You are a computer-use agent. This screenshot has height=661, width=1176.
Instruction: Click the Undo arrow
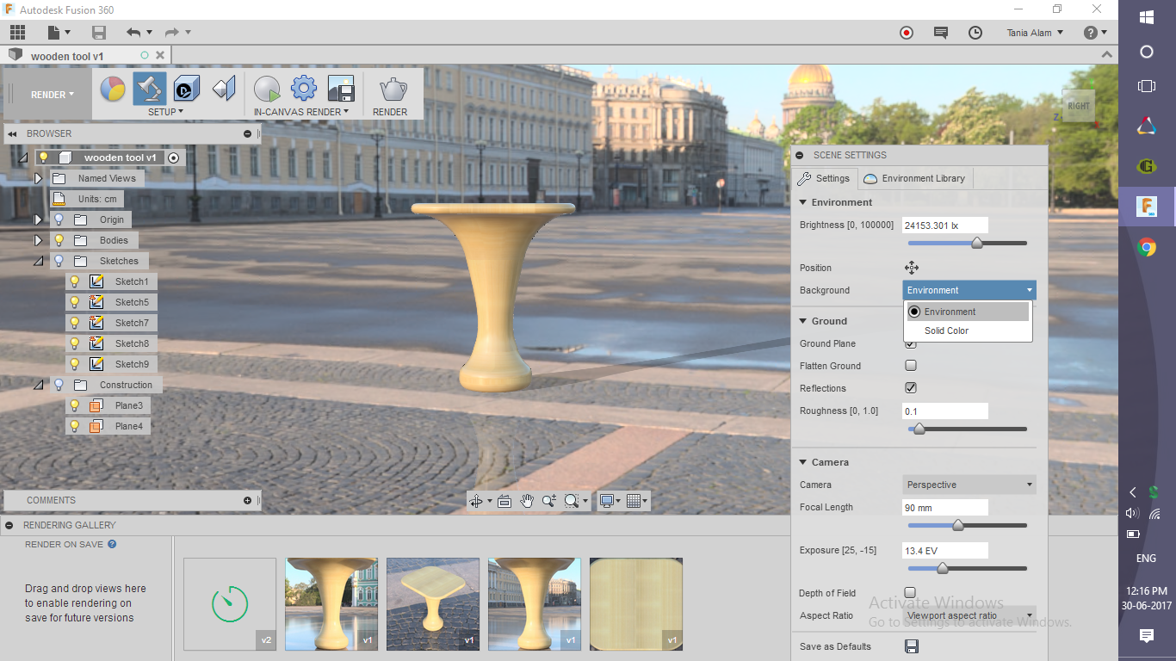tap(133, 33)
